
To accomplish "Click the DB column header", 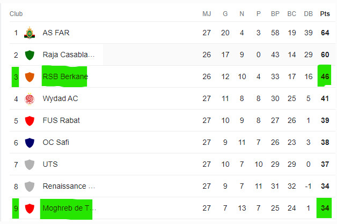I will [308, 13].
